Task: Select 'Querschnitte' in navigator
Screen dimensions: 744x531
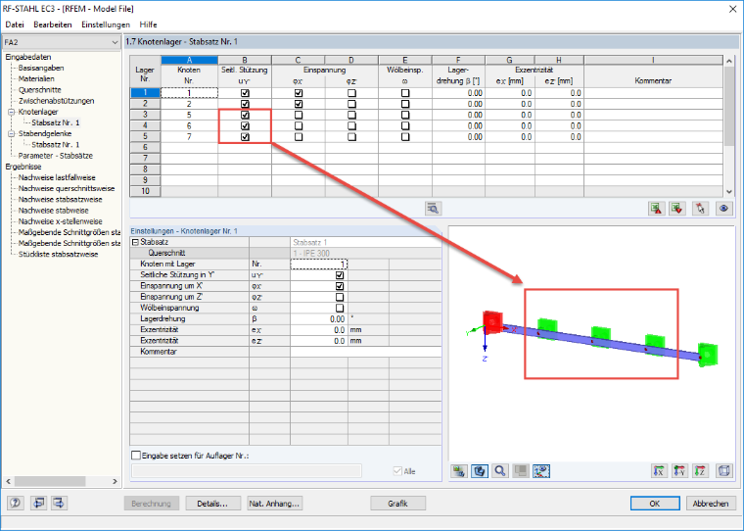Action: 40,90
